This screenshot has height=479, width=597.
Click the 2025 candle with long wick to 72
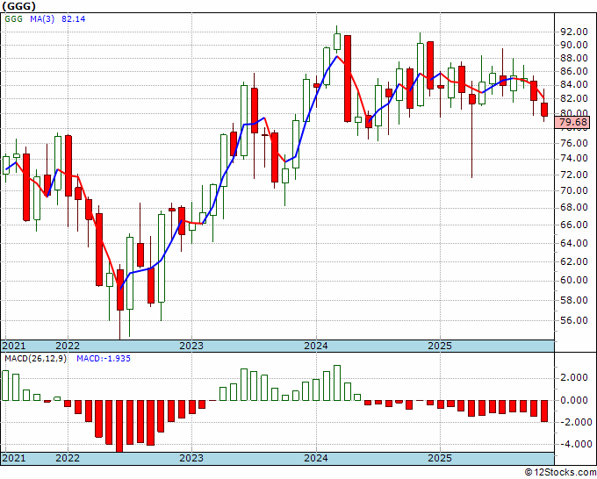(471, 99)
